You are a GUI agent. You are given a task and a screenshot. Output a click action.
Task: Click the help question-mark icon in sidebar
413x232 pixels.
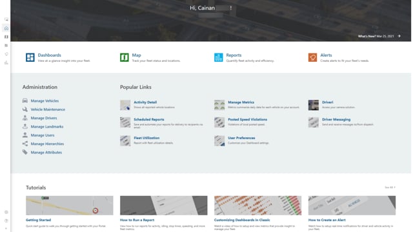pos(6,220)
